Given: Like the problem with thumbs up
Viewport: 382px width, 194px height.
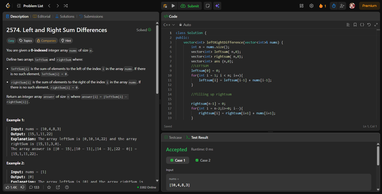Looking at the screenshot, I should point(11,187).
